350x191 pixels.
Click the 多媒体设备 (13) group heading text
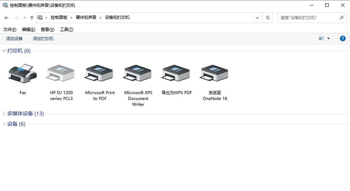click(25, 114)
